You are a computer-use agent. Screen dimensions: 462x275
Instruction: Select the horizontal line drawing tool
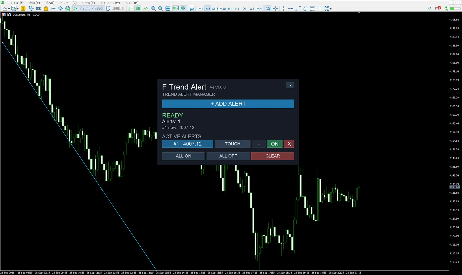point(291,9)
